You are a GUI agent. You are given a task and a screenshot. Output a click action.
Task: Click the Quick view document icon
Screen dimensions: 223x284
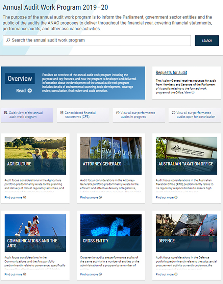pos(6,112)
